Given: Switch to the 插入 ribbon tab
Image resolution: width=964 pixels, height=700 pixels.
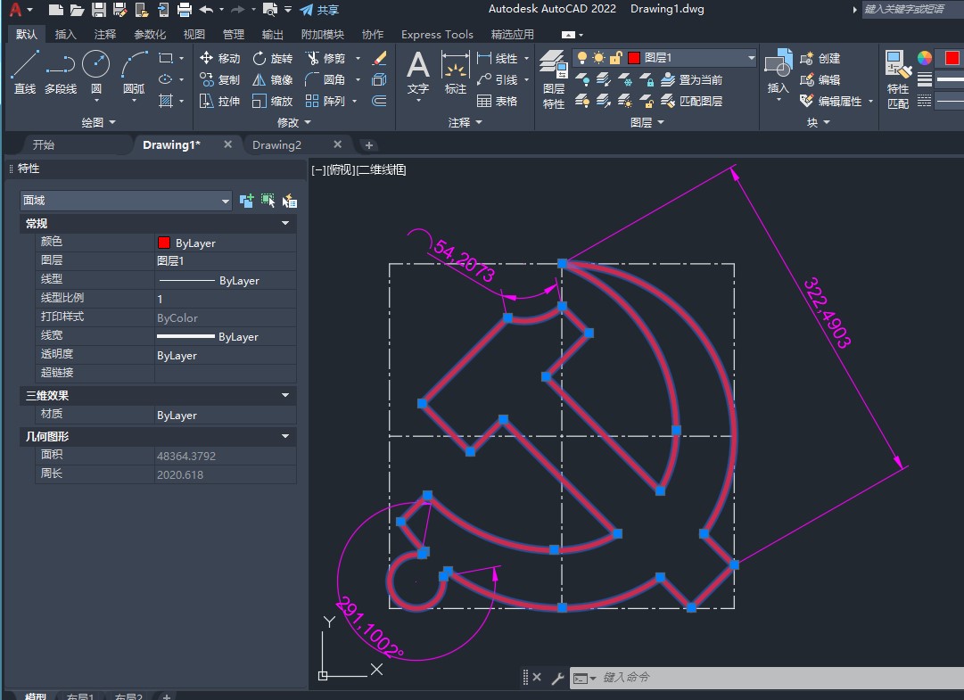Looking at the screenshot, I should click(x=66, y=35).
